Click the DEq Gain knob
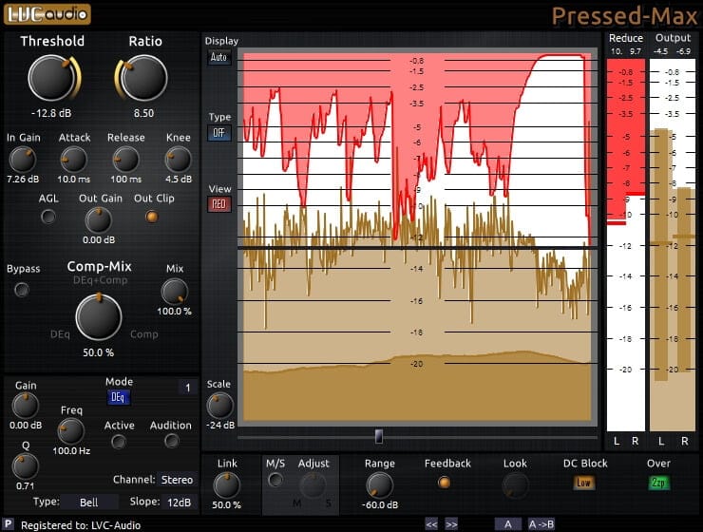This screenshot has width=703, height=532. coord(25,406)
